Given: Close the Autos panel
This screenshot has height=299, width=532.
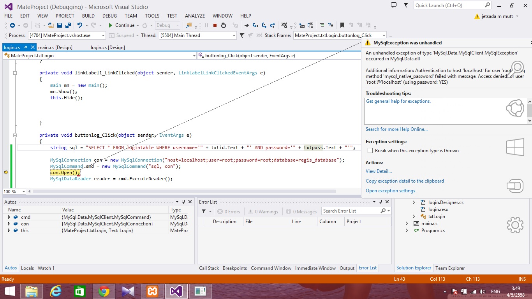Looking at the screenshot, I should coord(190,202).
